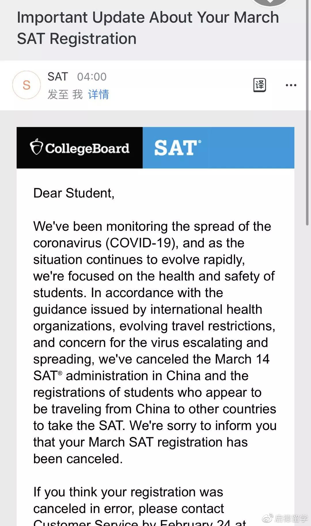
Task: Click the vertical scrollbar on the right edge
Action: pos(307,115)
